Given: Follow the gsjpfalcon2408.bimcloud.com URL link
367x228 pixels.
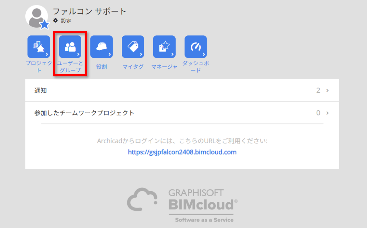Looking at the screenshot, I should click(182, 152).
